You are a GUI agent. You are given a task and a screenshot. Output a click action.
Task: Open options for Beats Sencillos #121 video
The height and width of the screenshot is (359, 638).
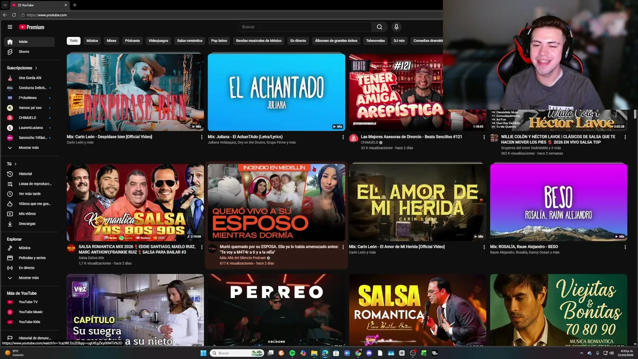484,137
